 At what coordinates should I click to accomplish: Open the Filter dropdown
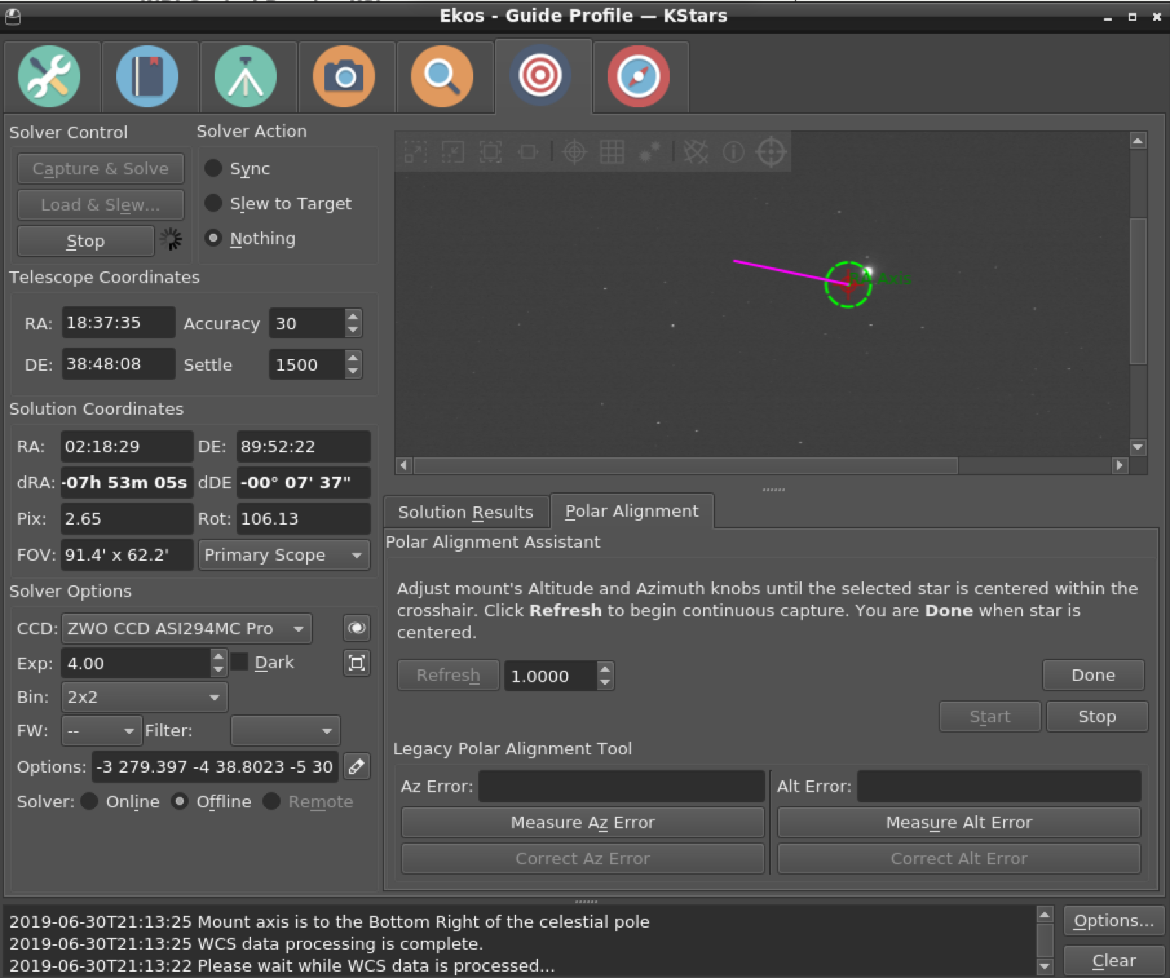[x=285, y=731]
